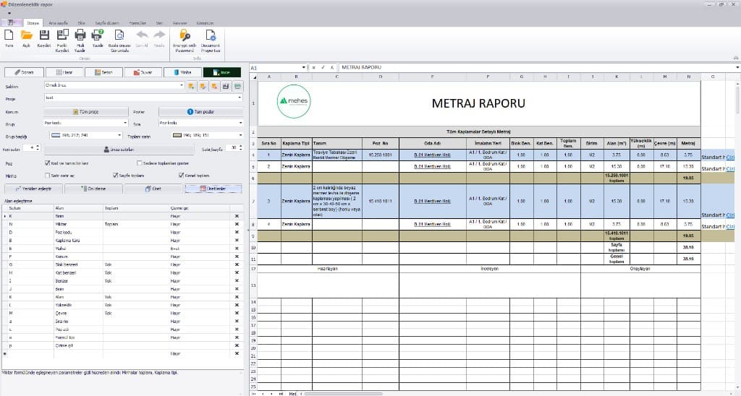Remove the Kat benzeri row with its X
This screenshot has width=741, height=396.
pos(237,273)
